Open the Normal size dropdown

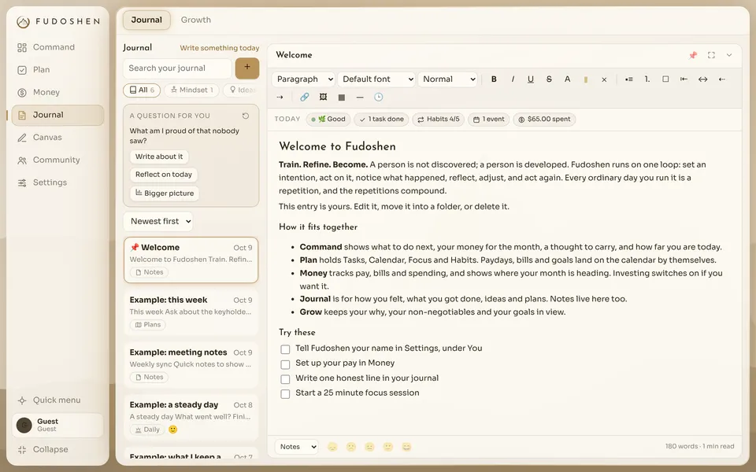click(447, 79)
